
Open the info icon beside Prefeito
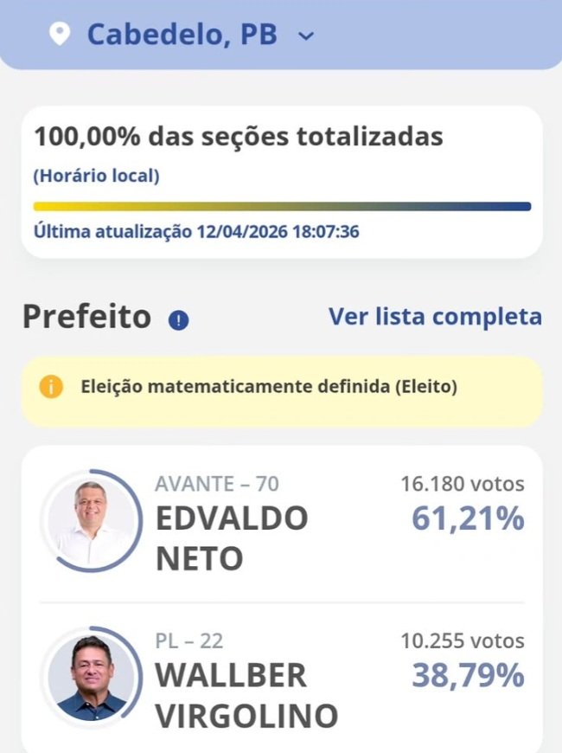click(179, 320)
